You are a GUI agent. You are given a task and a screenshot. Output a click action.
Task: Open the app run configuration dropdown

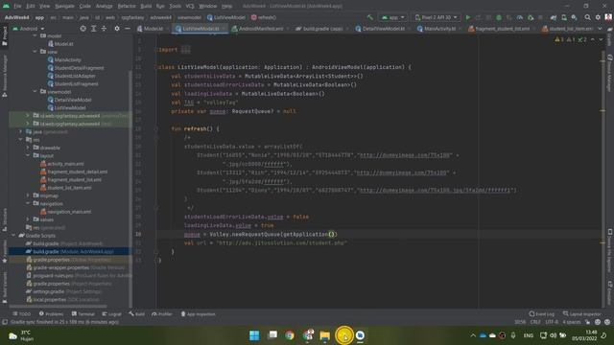392,17
